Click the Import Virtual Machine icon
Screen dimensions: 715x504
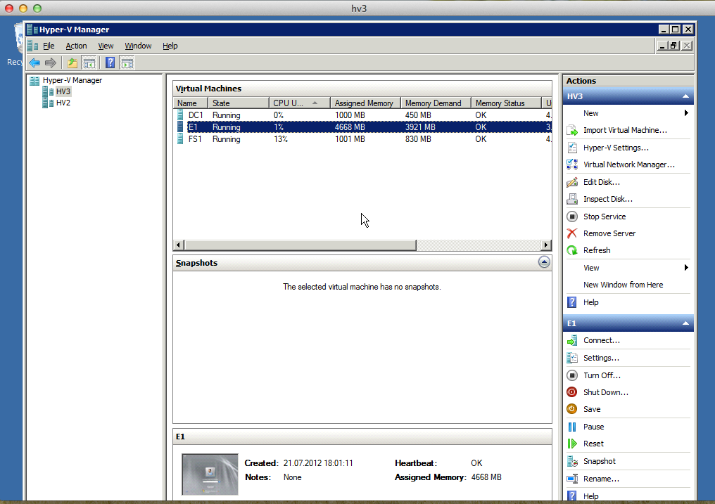[x=572, y=131]
